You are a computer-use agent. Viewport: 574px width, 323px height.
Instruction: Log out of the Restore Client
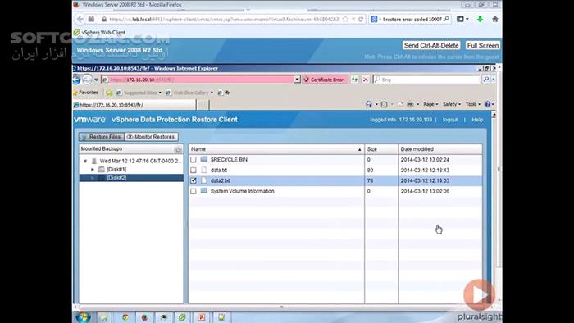pos(450,120)
